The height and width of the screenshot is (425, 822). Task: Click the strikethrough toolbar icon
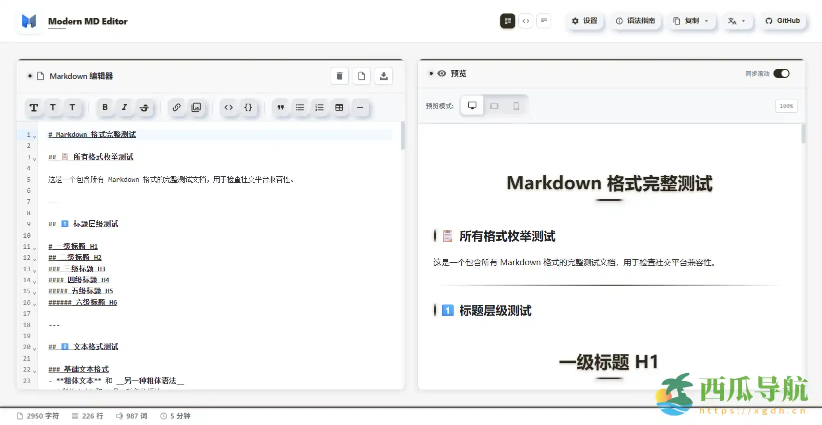pos(144,107)
